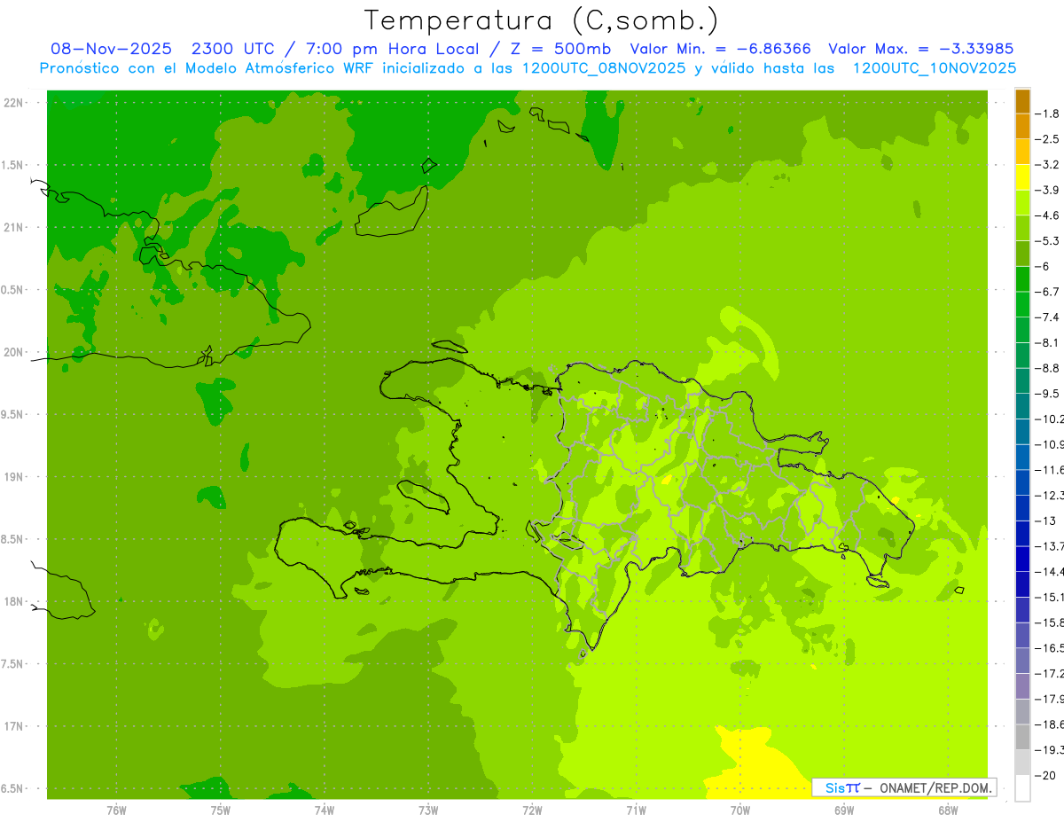Click the "Valor Min. = -6.86366" text
Image resolution: width=1064 pixels, height=822 pixels.
pos(720,49)
